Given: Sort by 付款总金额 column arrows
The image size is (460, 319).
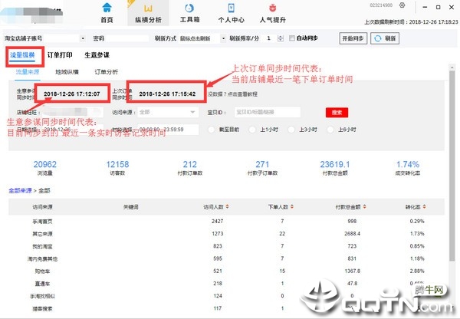Looking at the screenshot, I should (x=364, y=207).
